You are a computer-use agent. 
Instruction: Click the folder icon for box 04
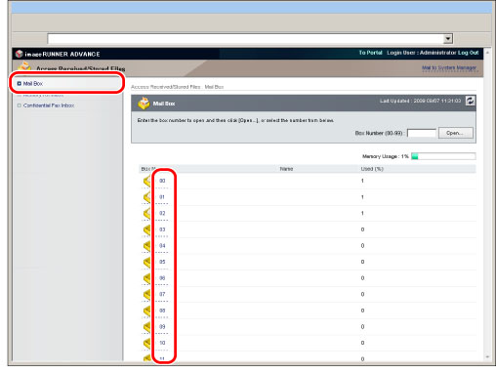[147, 246]
